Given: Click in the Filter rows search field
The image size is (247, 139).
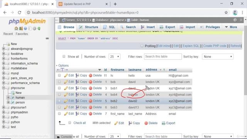Looking at the screenshot, I should 163,57.
